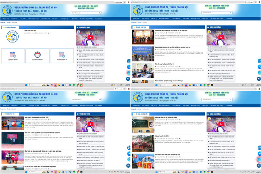Click the Zalo floating icon in the bottom-right page
This screenshot has width=261, height=174.
(259, 148)
